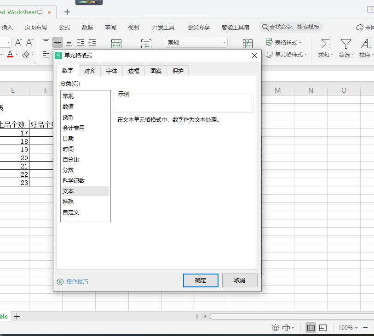The image size is (374, 336).
Task: Click the merge and center icon
Action: point(116,44)
